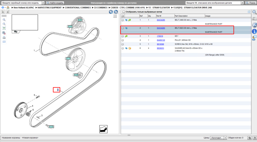Clear selected callouts icon with red X
Image resolution: width=257 pixels, height=142 pixels.
point(4,33)
